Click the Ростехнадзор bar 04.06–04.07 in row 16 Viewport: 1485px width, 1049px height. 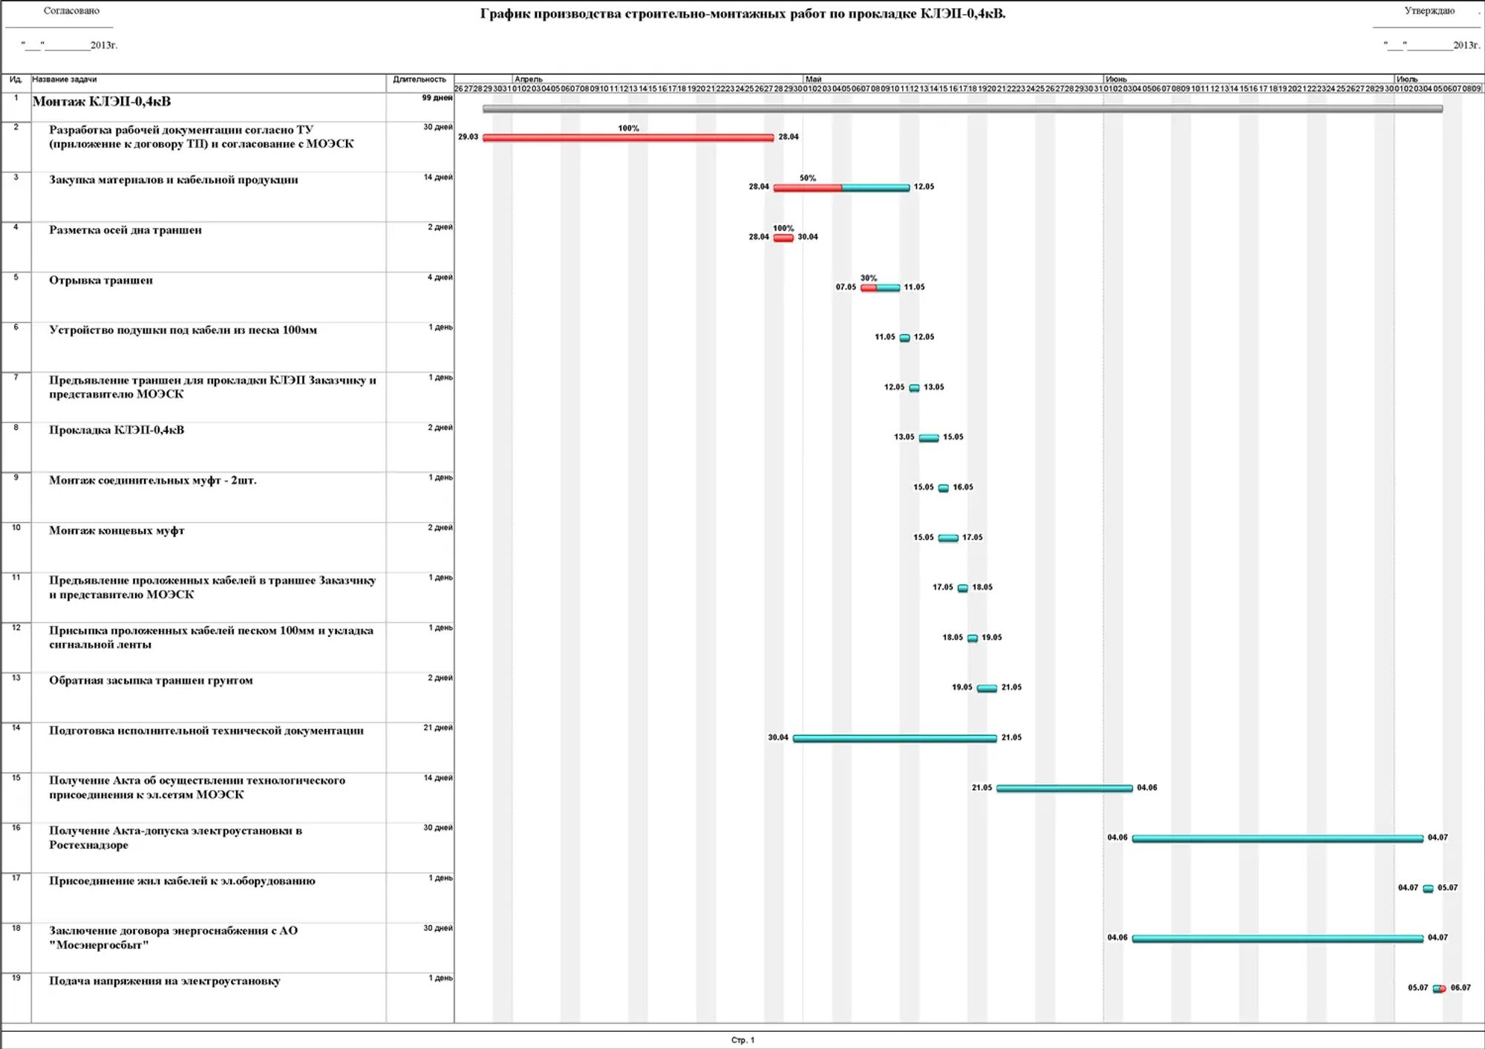(x=1278, y=838)
